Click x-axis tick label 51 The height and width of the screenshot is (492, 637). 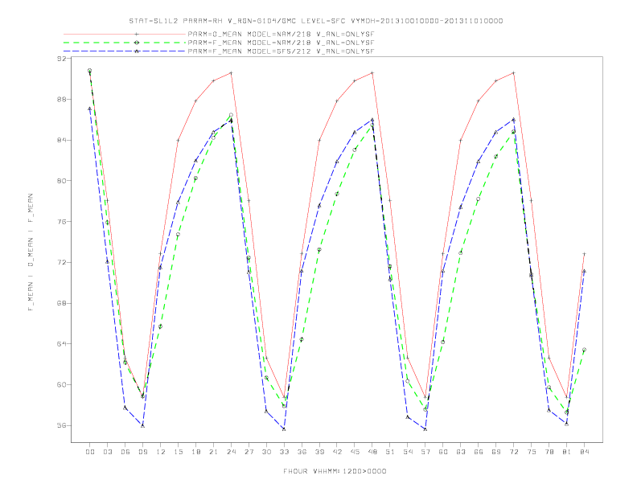point(390,452)
